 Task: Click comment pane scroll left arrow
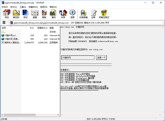point(62,115)
